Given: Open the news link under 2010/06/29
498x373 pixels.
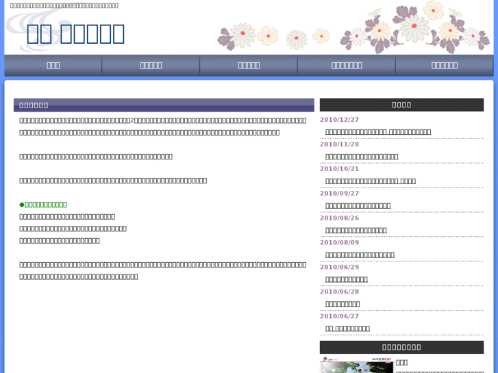Looking at the screenshot, I should tap(346, 279).
